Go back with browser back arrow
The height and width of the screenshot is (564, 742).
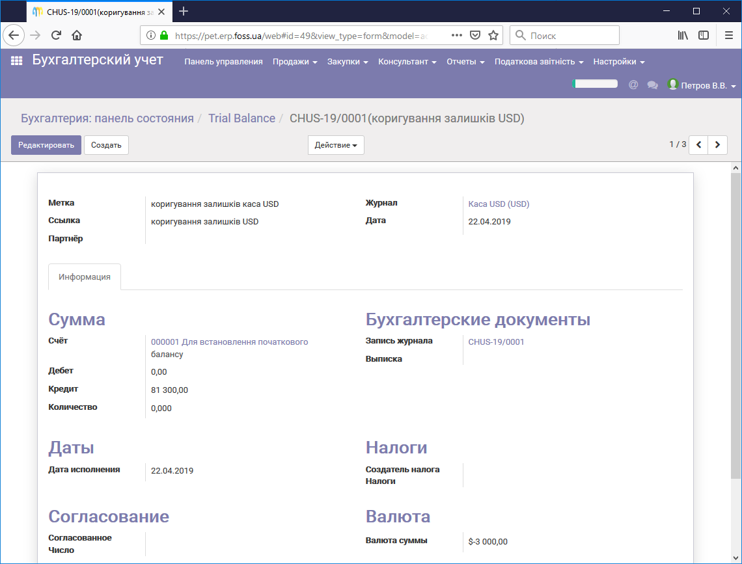coord(14,35)
